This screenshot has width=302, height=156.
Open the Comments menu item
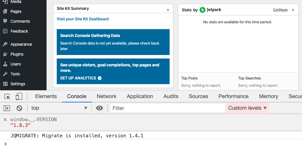20,21
